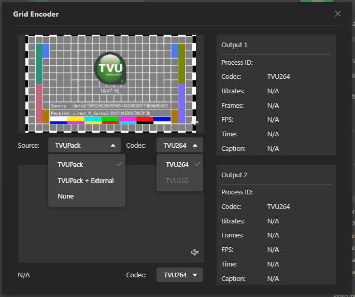This screenshot has width=355, height=297.
Task: Click the Grid Encoder title text
Action: [x=36, y=14]
